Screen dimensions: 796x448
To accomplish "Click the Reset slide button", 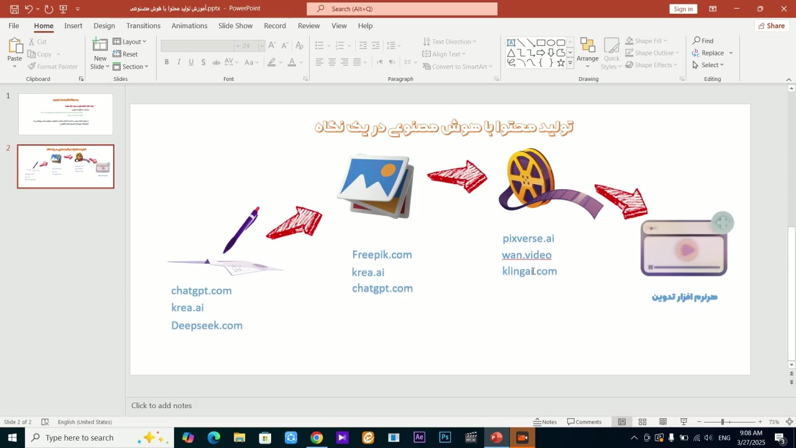I will 126,54.
